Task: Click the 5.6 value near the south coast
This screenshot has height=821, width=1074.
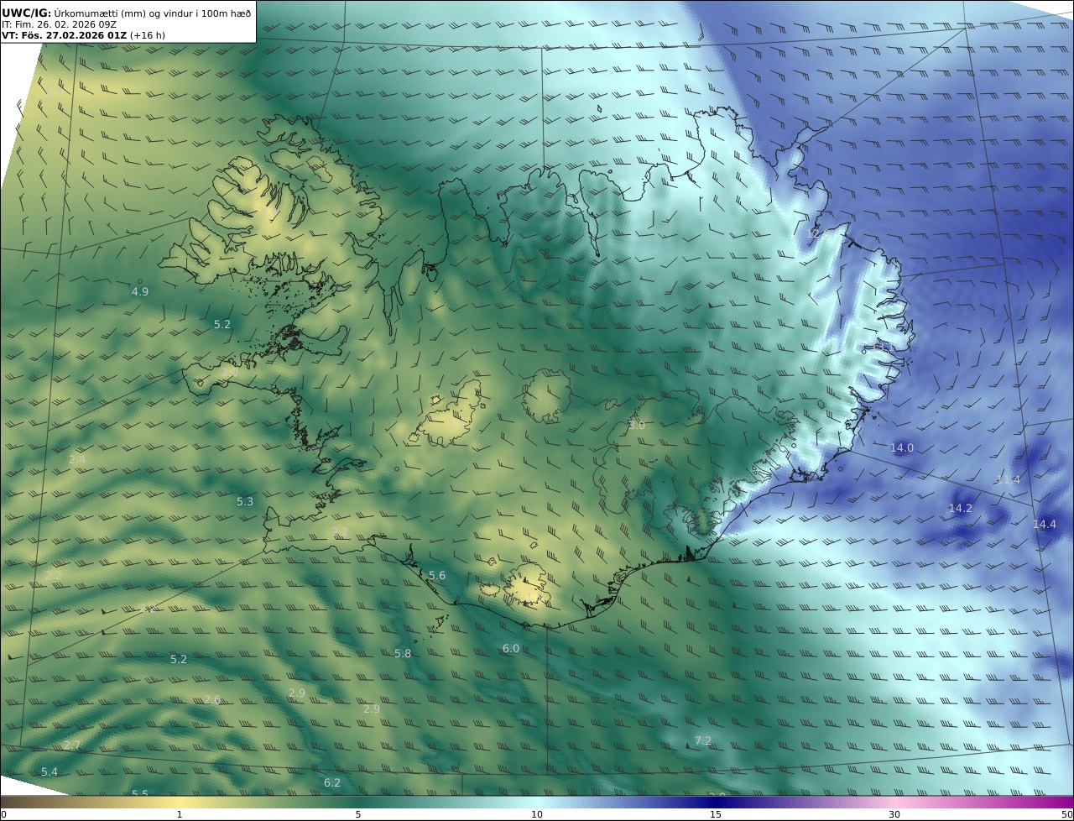Action: [437, 576]
